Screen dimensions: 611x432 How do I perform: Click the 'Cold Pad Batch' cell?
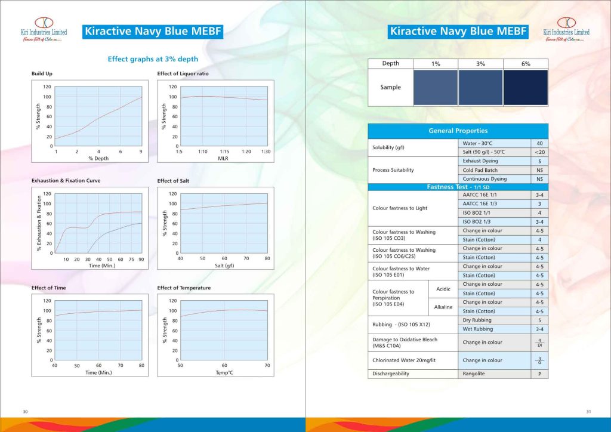pos(495,170)
